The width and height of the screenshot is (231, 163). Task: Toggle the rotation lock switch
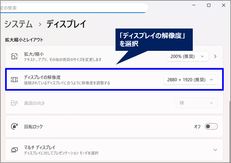[211, 126]
